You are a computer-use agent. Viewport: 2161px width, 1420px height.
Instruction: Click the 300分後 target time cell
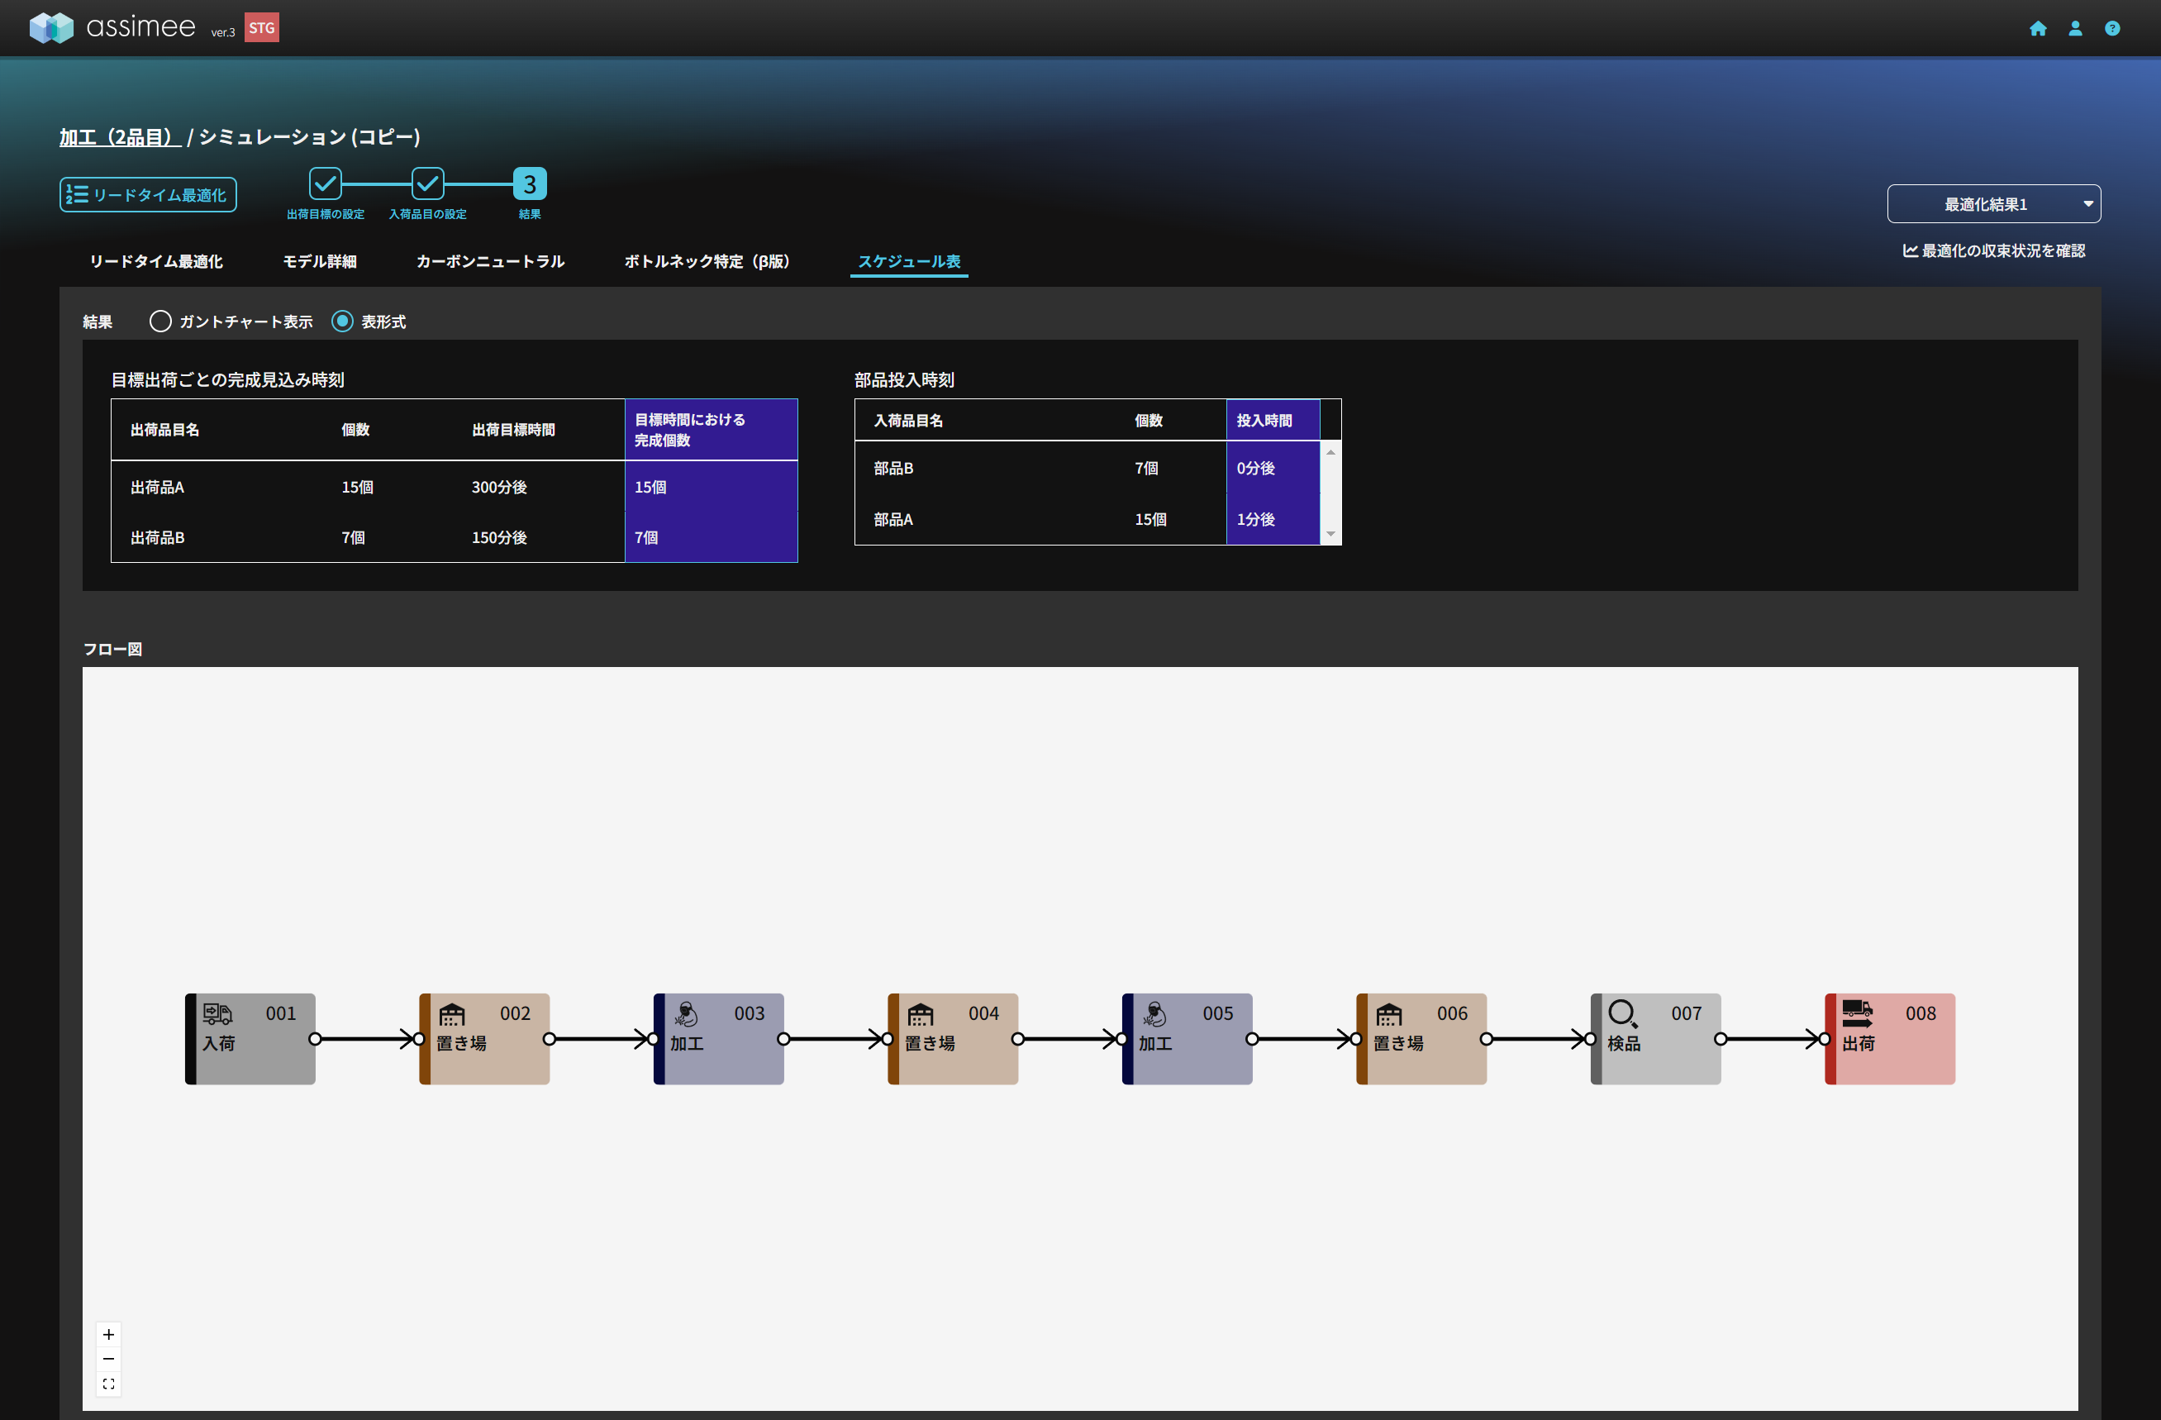[x=498, y=488]
